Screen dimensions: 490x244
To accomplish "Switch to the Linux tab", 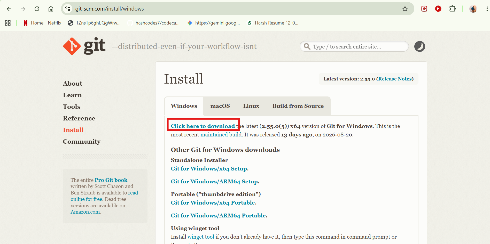I will tap(251, 106).
